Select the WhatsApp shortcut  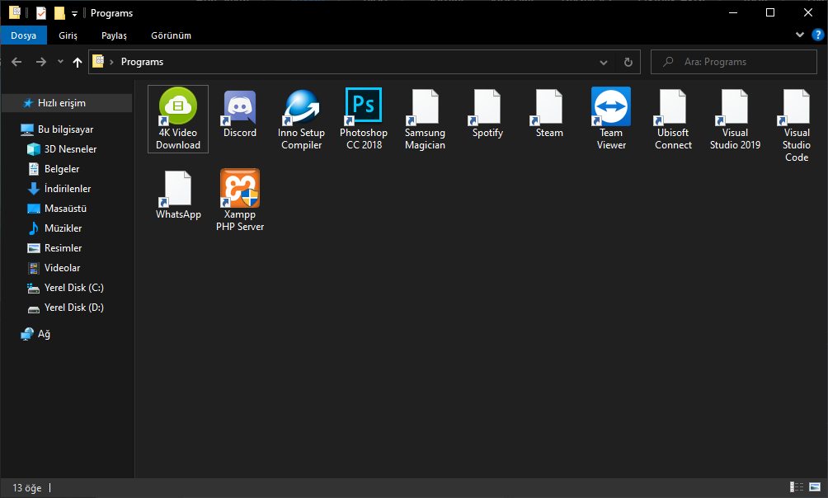pos(178,195)
